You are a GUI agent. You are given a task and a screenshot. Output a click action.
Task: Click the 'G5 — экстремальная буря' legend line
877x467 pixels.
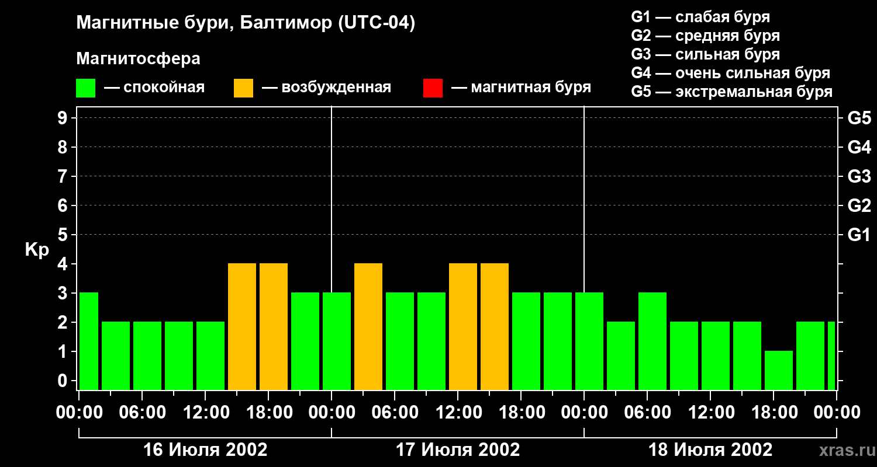[731, 92]
